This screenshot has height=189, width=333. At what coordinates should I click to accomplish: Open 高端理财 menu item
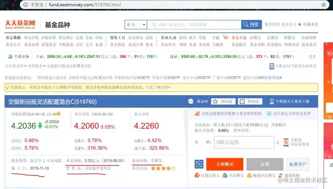point(309,38)
